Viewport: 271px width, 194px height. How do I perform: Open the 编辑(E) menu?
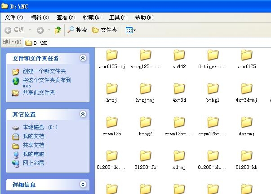pos(40,17)
